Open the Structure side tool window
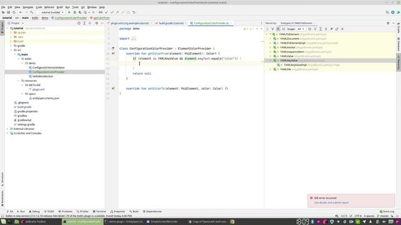The image size is (401, 225). [3, 179]
